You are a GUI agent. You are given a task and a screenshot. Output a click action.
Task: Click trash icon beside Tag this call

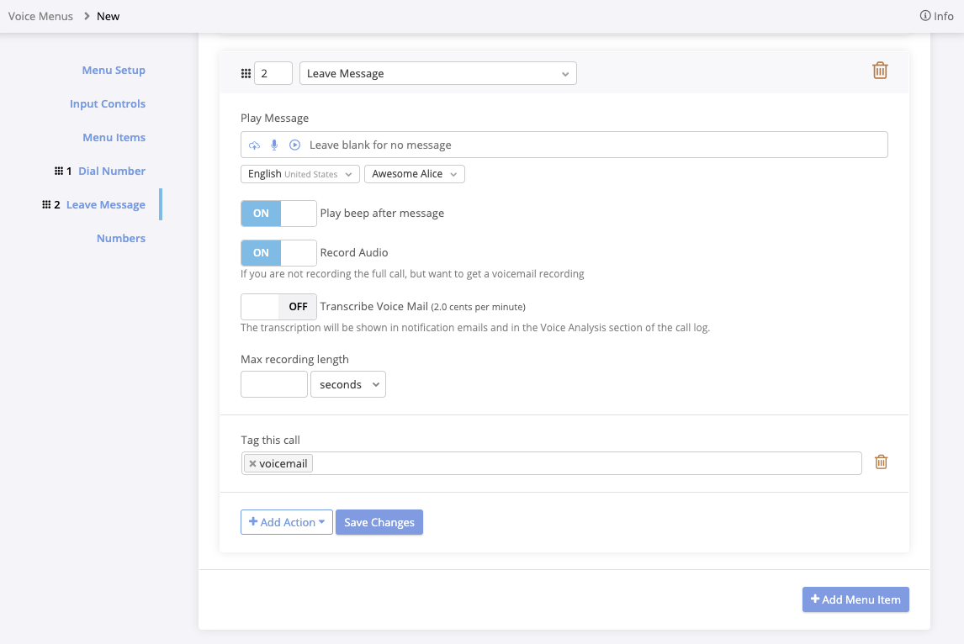click(x=881, y=462)
